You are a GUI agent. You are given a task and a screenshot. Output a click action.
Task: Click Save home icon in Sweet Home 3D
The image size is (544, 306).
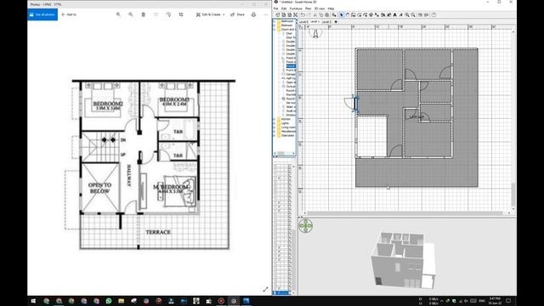[x=289, y=15]
